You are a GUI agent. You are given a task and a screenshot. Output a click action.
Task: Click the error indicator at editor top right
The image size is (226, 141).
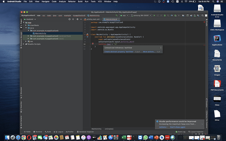(x=204, y=22)
